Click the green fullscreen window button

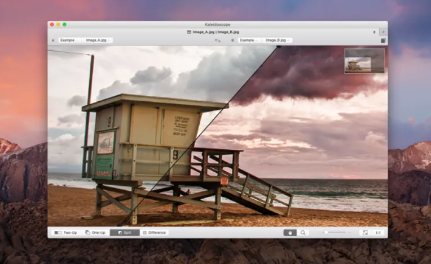pyautogui.click(x=65, y=24)
